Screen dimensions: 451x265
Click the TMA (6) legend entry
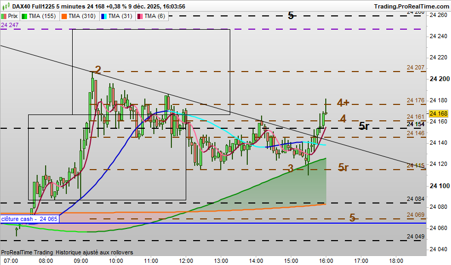point(152,16)
